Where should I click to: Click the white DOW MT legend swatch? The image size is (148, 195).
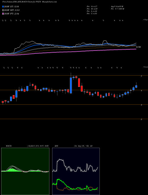click(3, 10)
